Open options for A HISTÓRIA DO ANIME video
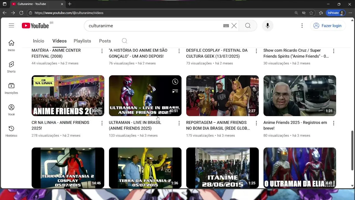Screen dimensions: 355x200 [179, 51]
